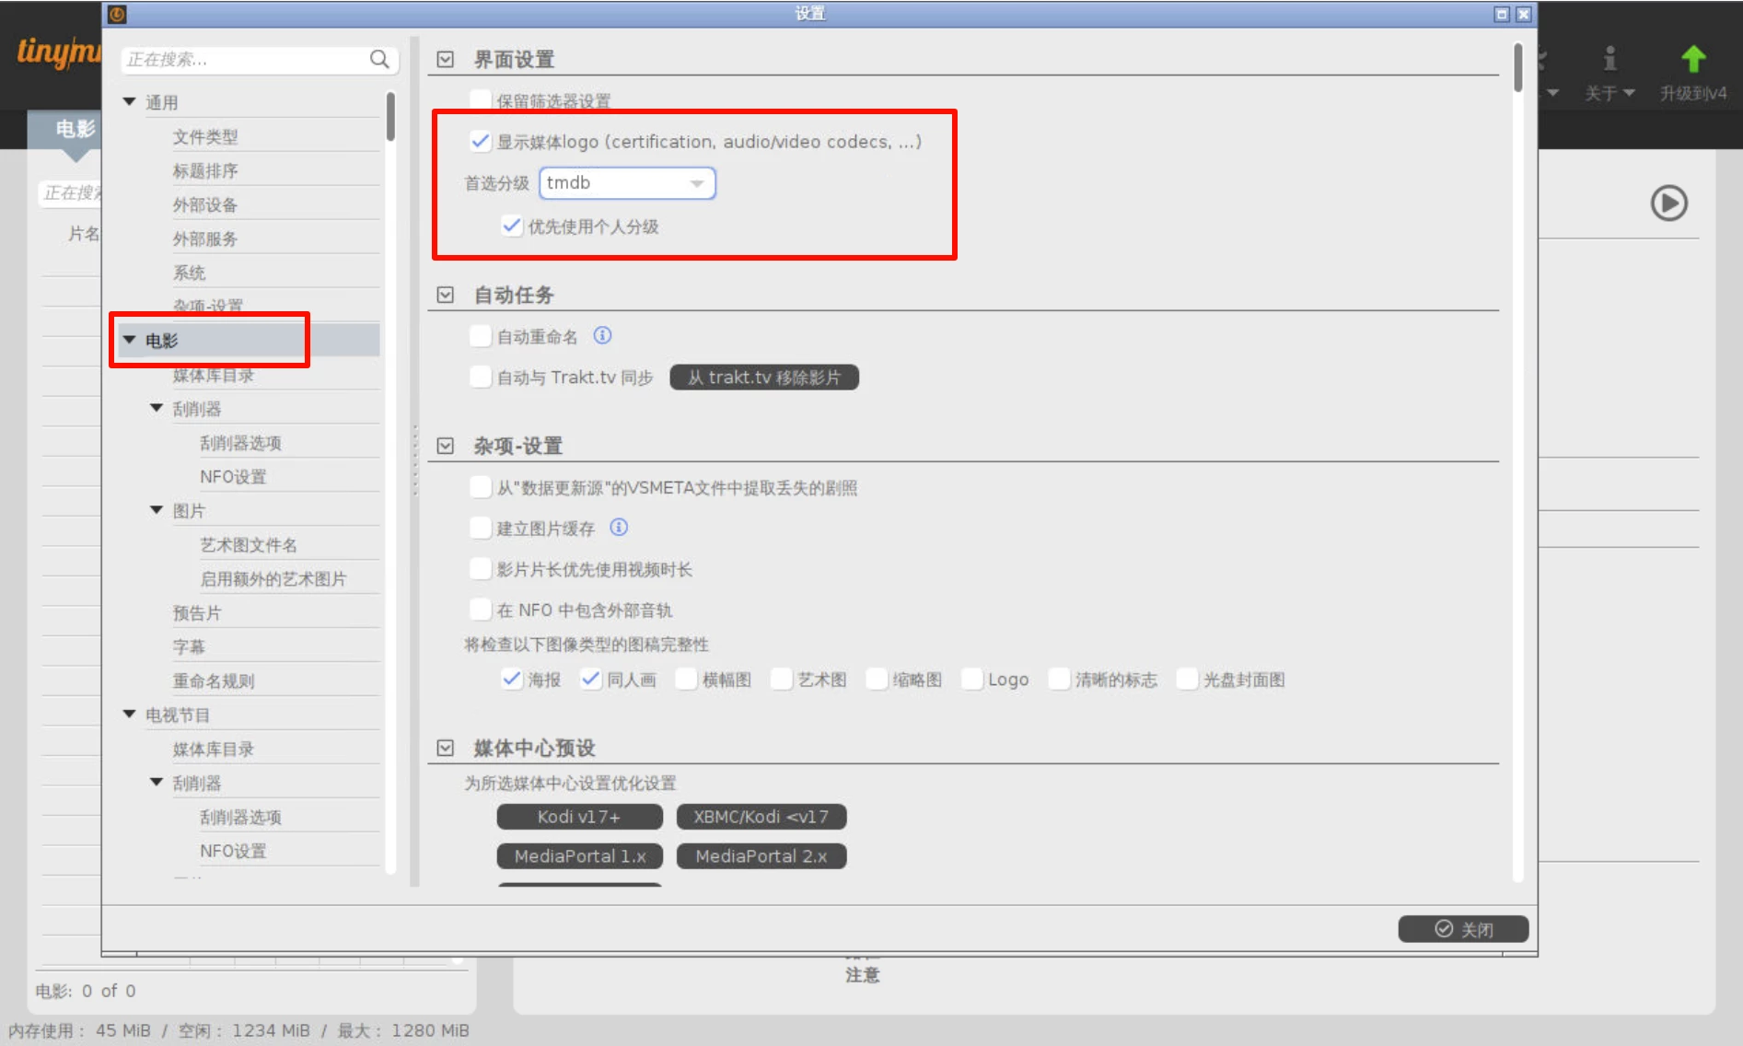The image size is (1743, 1046).
Task: Click the 关闭 button to close settings
Action: 1462,929
